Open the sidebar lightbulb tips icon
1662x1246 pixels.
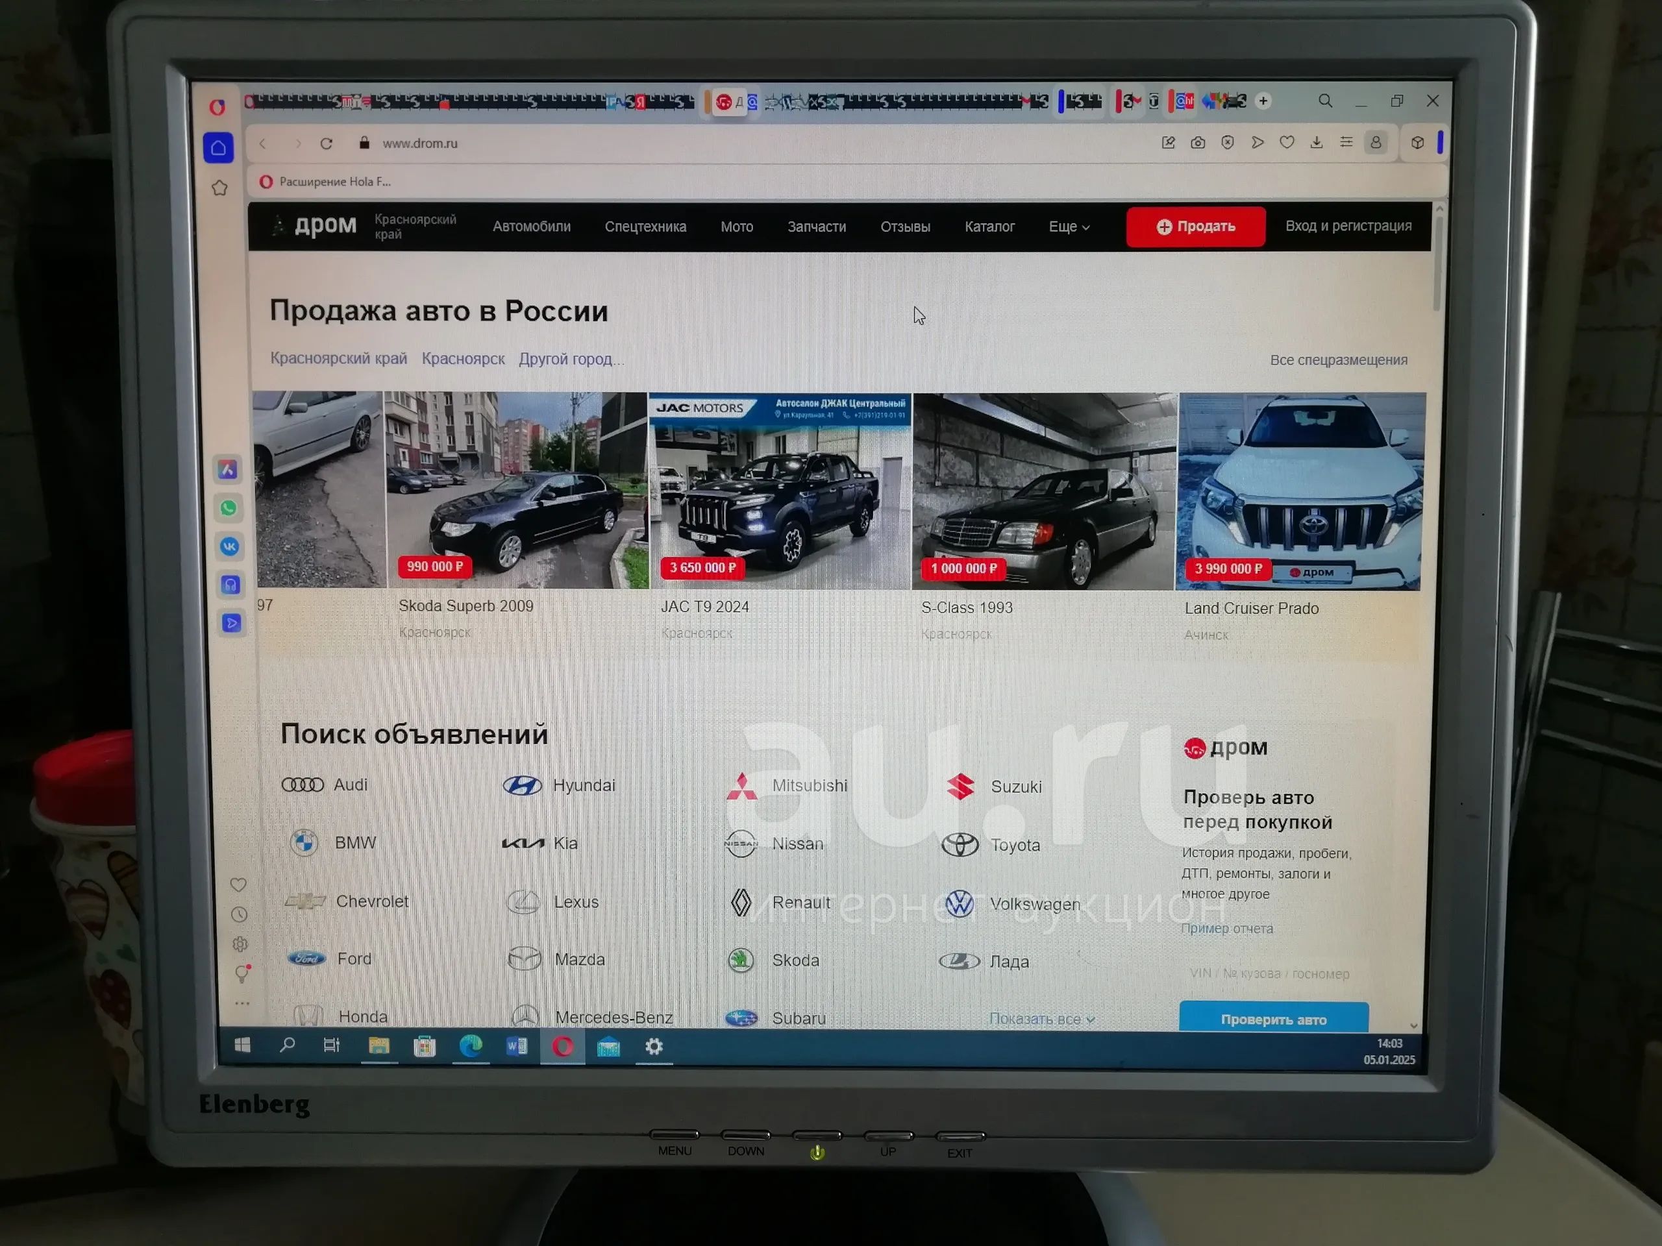pos(242,973)
